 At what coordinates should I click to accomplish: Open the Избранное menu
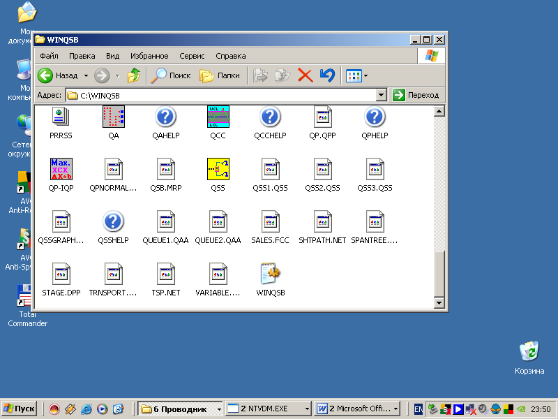149,56
